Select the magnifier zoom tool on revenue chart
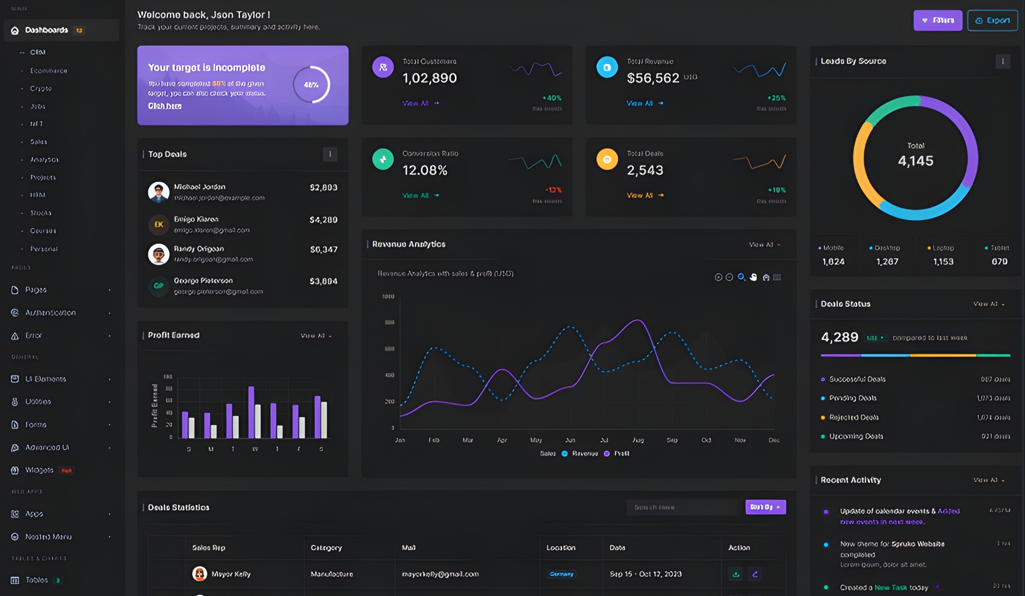The width and height of the screenshot is (1025, 596). point(741,277)
